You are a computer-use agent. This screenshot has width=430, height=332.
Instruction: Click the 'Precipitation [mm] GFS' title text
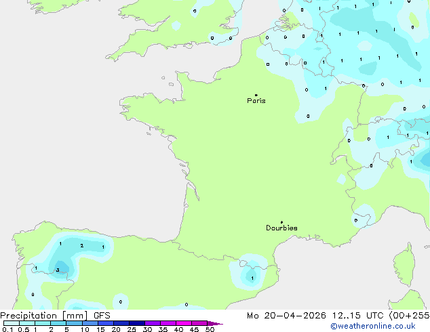click(55, 316)
